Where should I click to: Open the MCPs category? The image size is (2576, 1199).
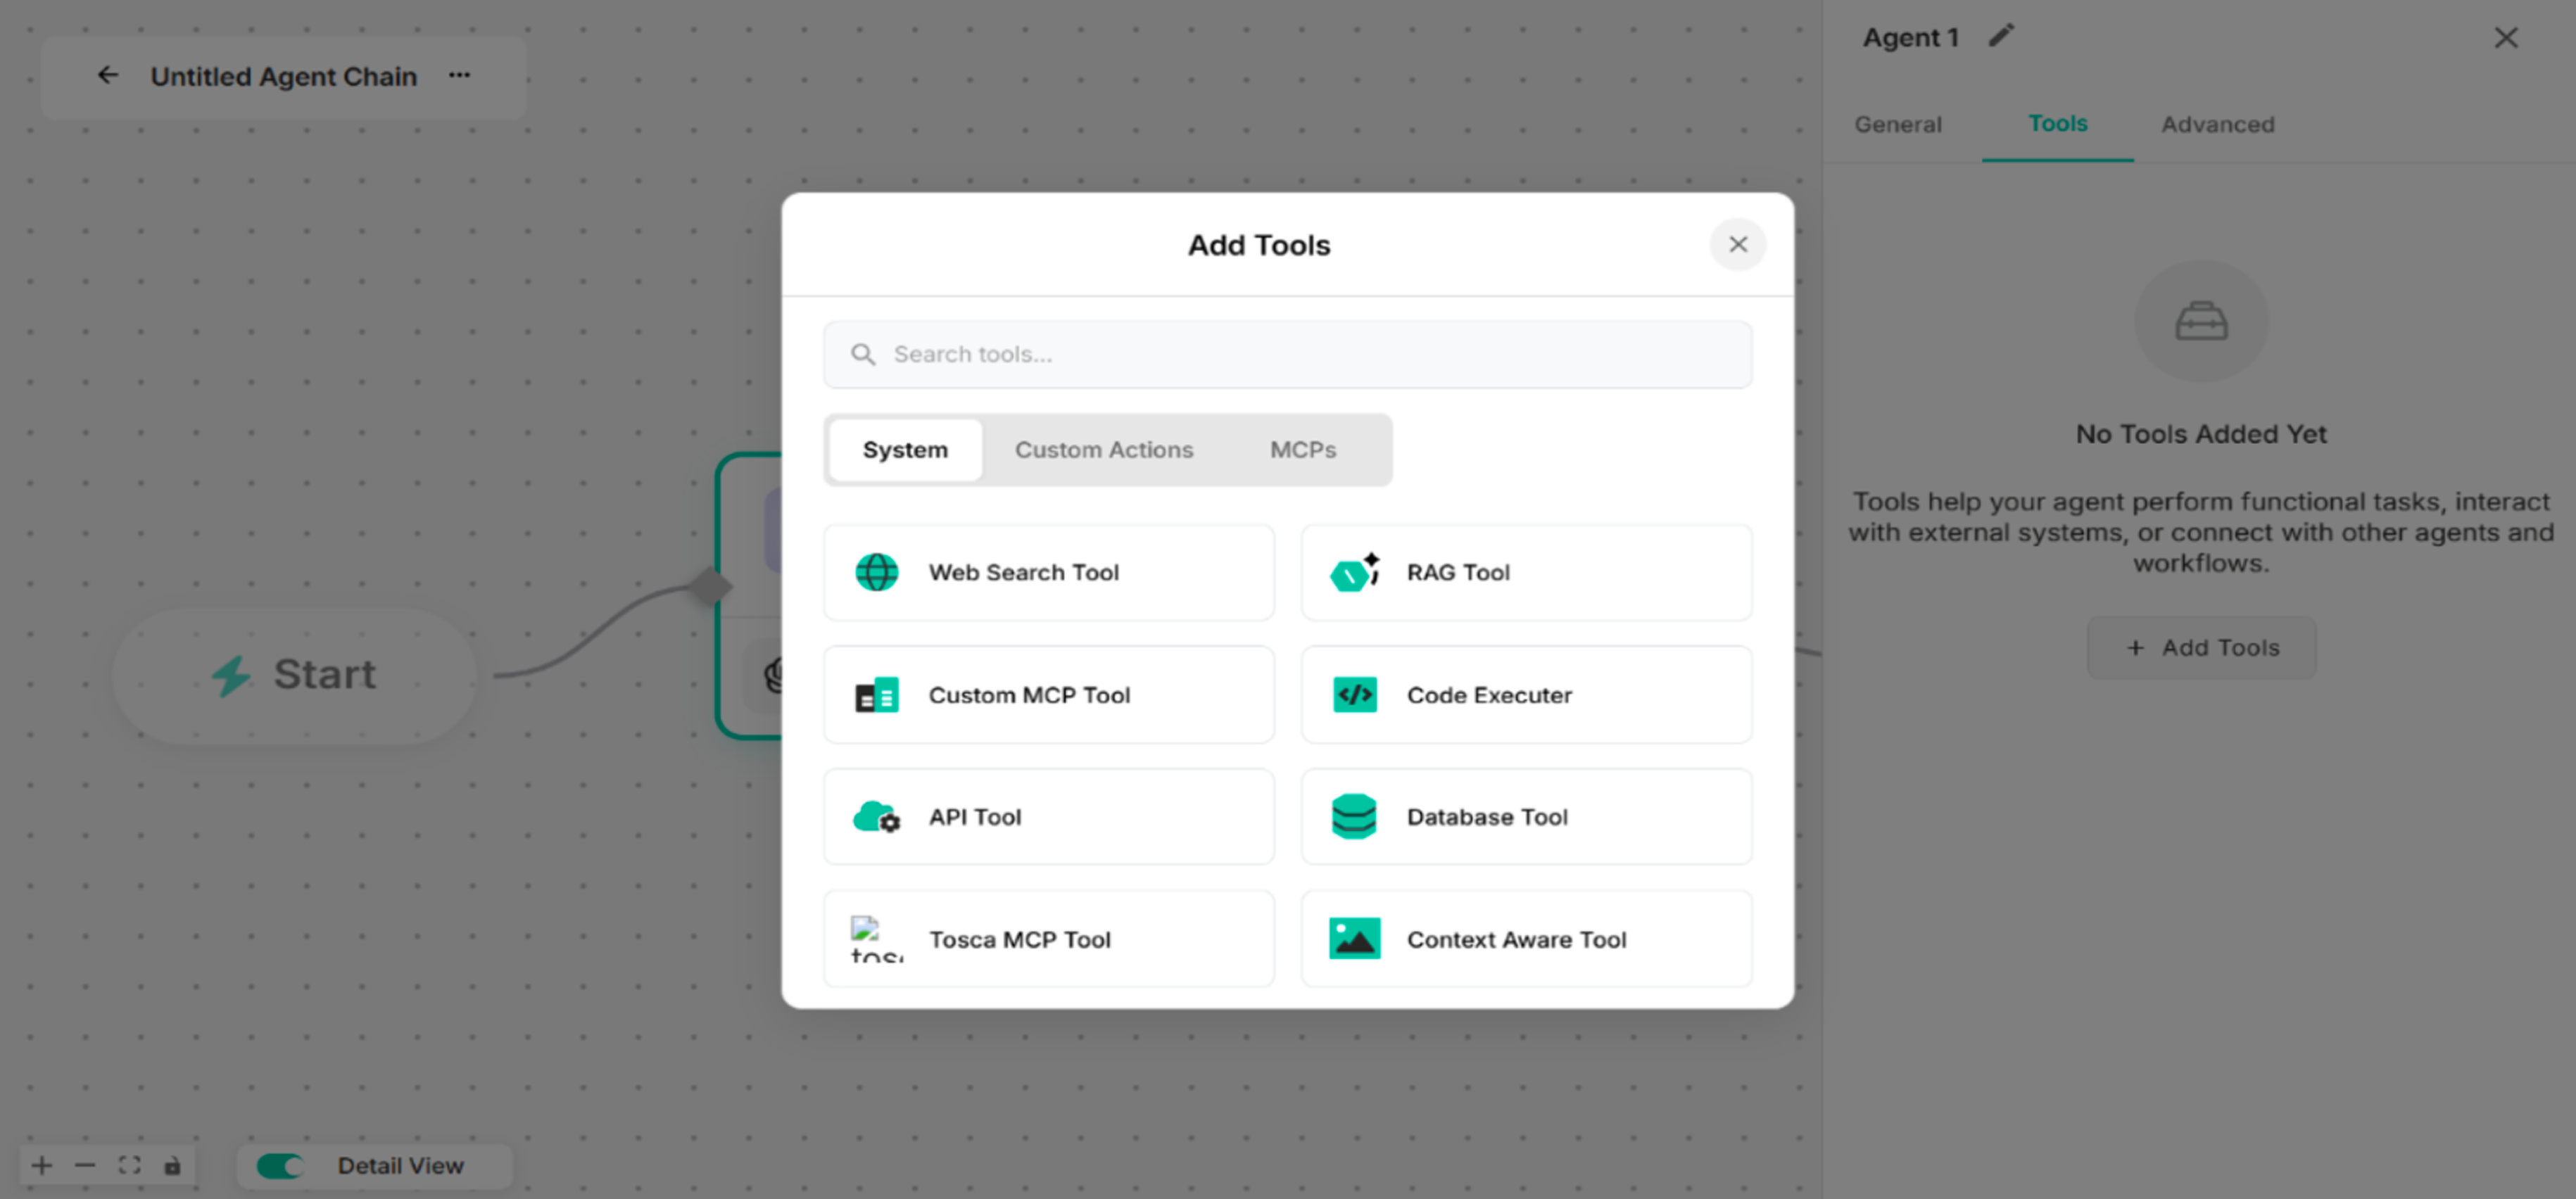click(1302, 450)
